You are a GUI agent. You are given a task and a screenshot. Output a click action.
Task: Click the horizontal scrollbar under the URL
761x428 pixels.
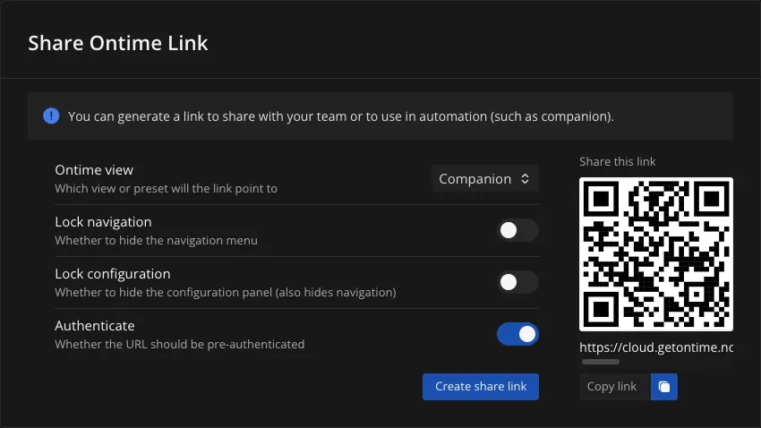(x=601, y=362)
